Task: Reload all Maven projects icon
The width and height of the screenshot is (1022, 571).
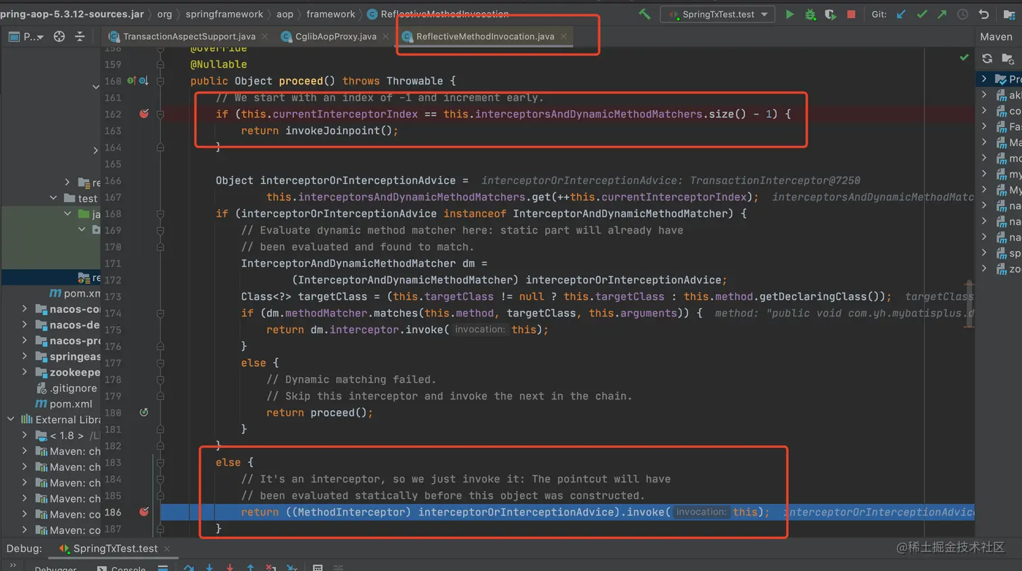Action: click(987, 59)
